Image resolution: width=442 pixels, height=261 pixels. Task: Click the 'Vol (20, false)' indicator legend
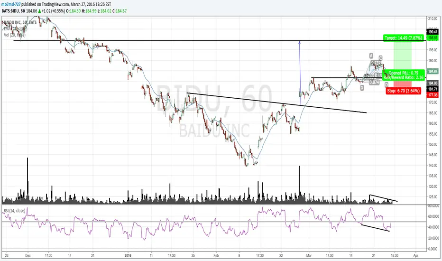15,35
